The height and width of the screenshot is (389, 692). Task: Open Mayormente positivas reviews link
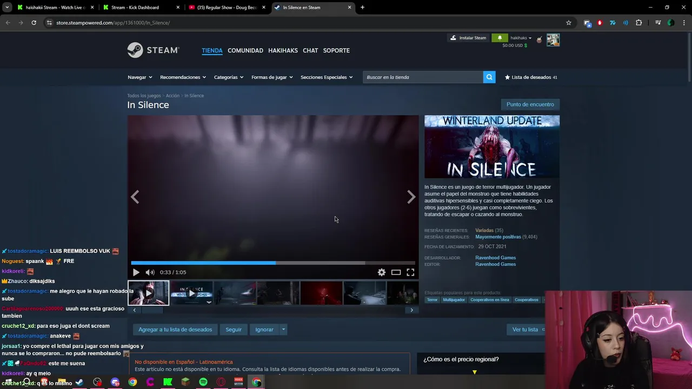pyautogui.click(x=498, y=237)
